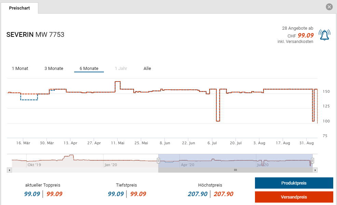337x205 pixels.
Task: Select the Preischart tab
Action: click(x=19, y=8)
